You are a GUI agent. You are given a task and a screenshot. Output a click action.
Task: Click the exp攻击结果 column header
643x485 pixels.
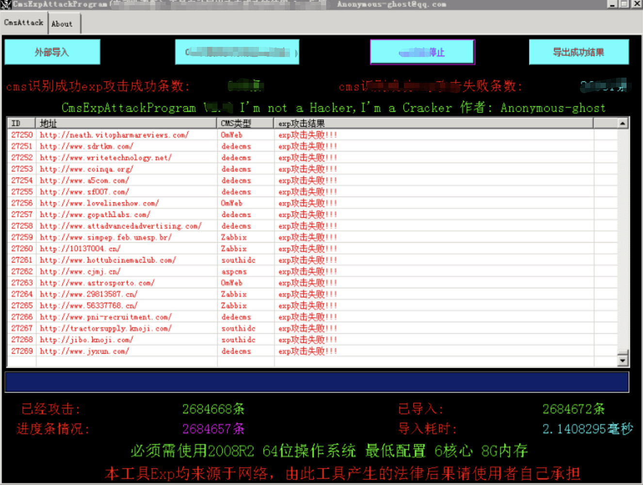[434, 123]
